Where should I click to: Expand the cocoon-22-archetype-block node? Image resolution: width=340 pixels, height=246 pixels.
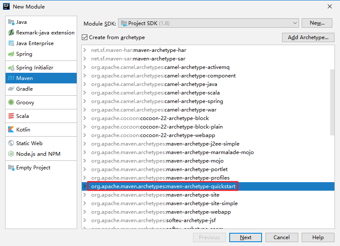coord(85,118)
